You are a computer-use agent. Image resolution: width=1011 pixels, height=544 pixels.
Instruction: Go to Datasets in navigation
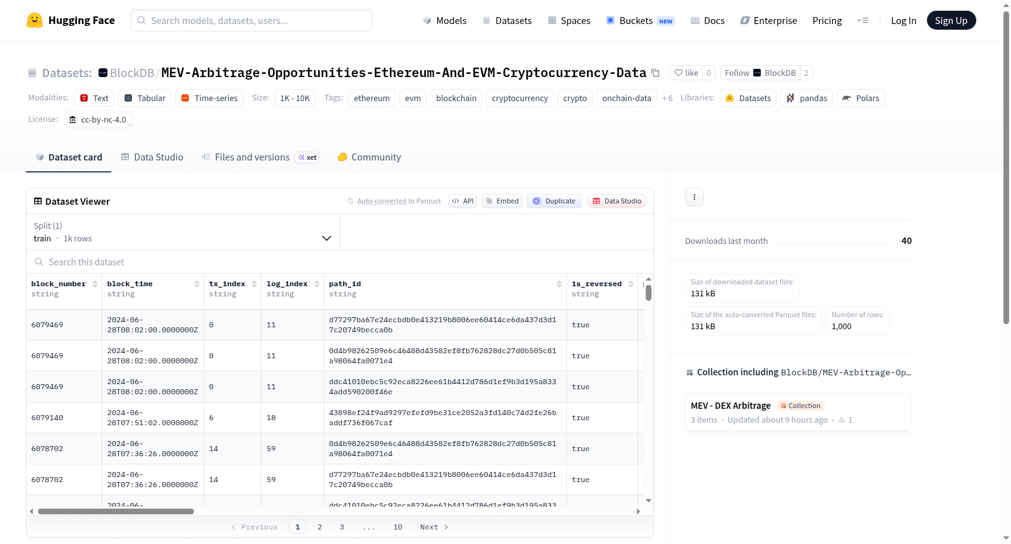tap(507, 21)
